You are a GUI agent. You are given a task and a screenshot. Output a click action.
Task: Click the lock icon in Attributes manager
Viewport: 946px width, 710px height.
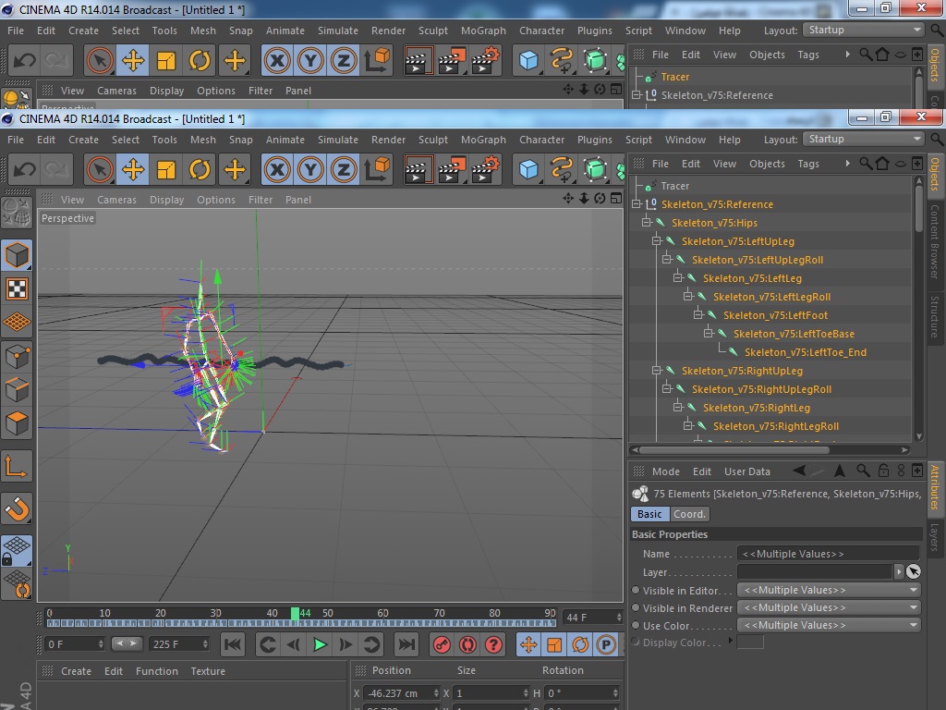coord(883,471)
